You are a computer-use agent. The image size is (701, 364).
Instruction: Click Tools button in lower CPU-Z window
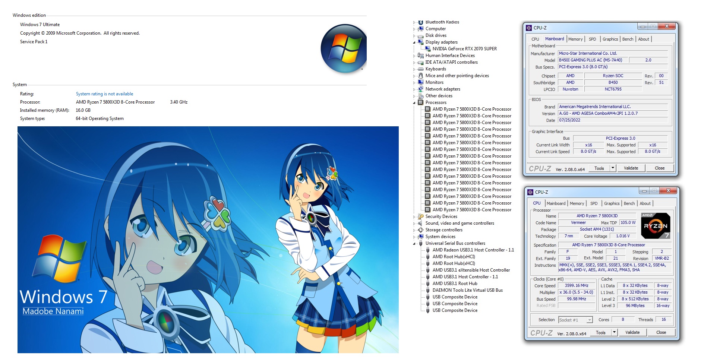600,332
